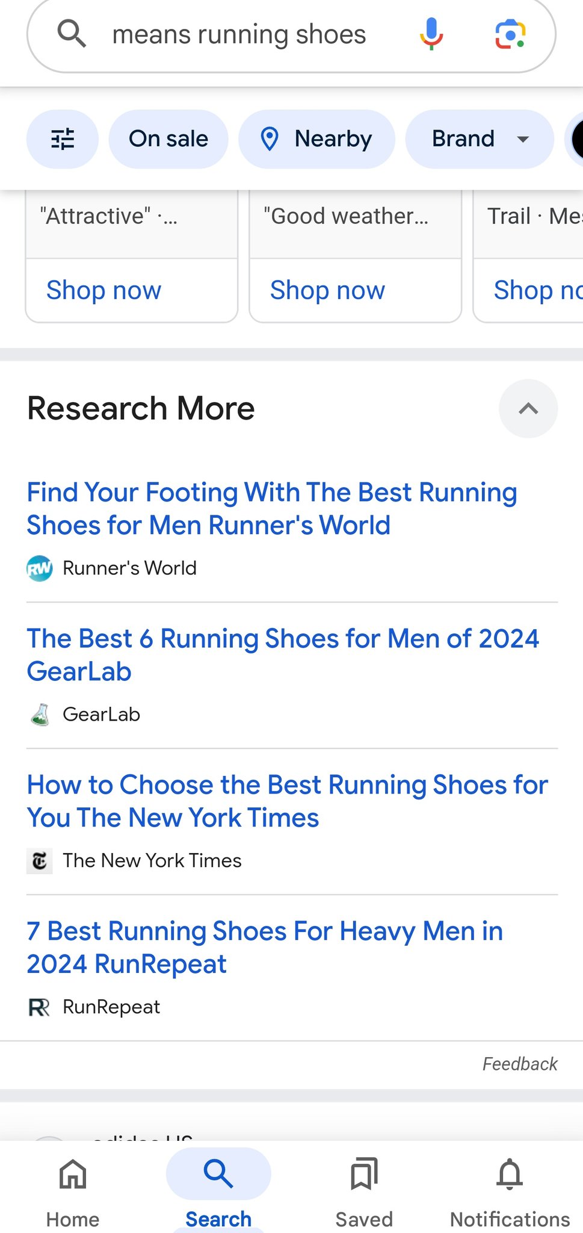
Task: Tap the Runner's World logo icon
Action: tap(40, 568)
